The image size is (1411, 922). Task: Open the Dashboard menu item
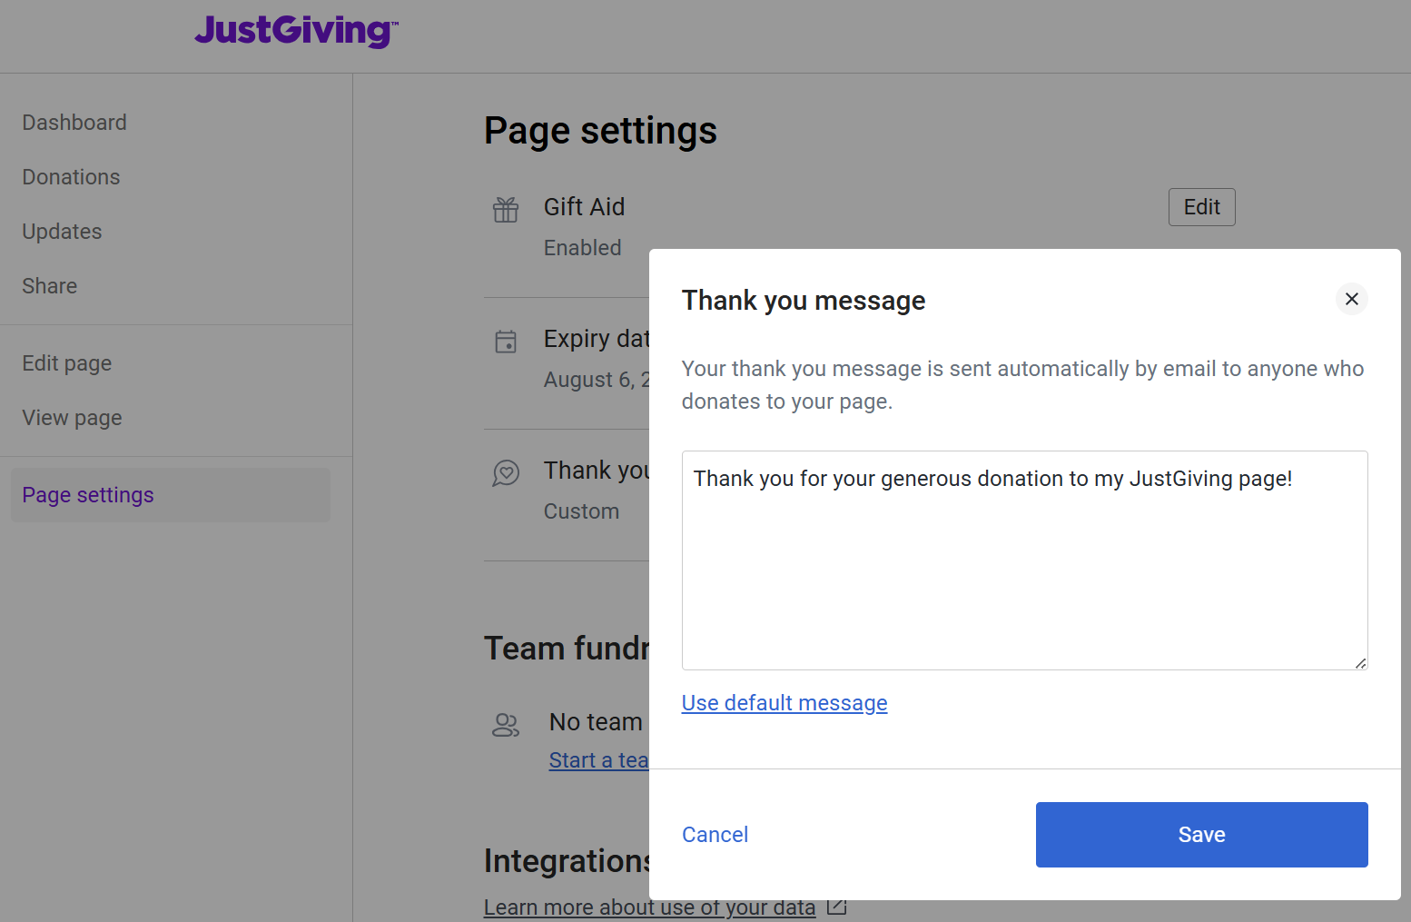point(74,123)
